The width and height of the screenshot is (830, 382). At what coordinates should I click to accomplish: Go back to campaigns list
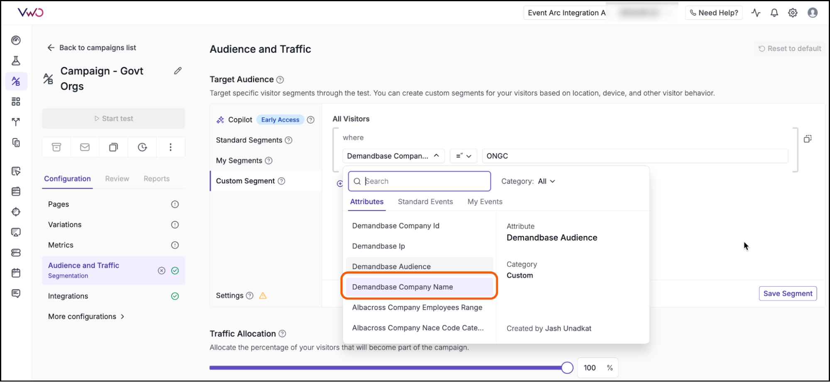pos(91,48)
